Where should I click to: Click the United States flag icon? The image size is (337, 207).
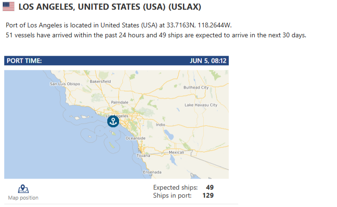[x=9, y=7]
